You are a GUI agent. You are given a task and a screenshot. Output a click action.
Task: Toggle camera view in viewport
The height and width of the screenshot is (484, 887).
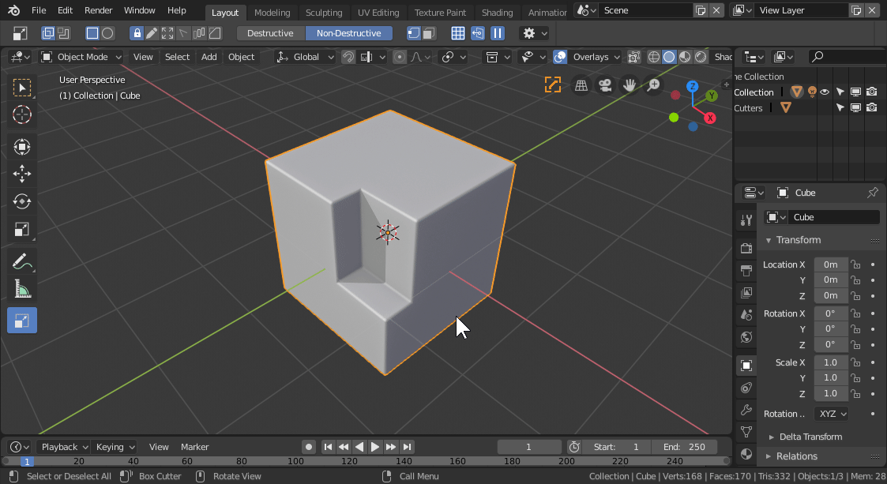pyautogui.click(x=605, y=85)
